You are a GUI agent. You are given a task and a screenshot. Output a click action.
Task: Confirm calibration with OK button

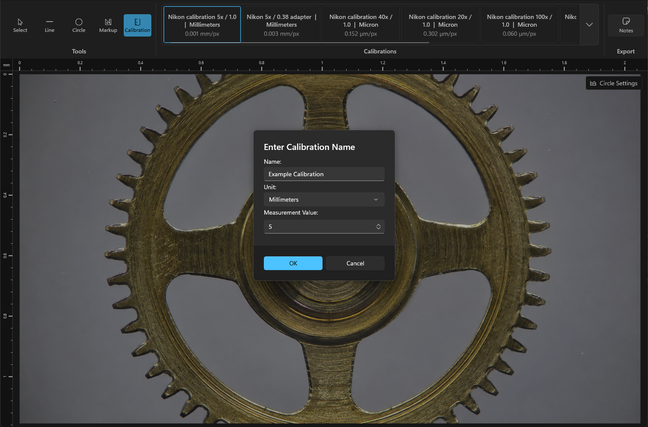pos(293,263)
